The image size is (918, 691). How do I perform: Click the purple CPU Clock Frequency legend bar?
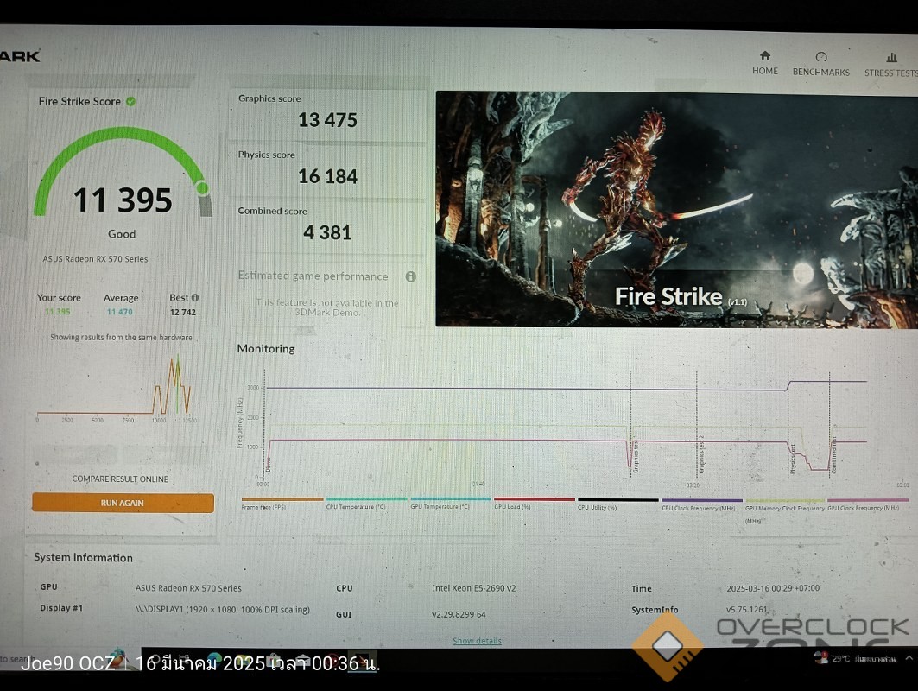click(x=701, y=501)
